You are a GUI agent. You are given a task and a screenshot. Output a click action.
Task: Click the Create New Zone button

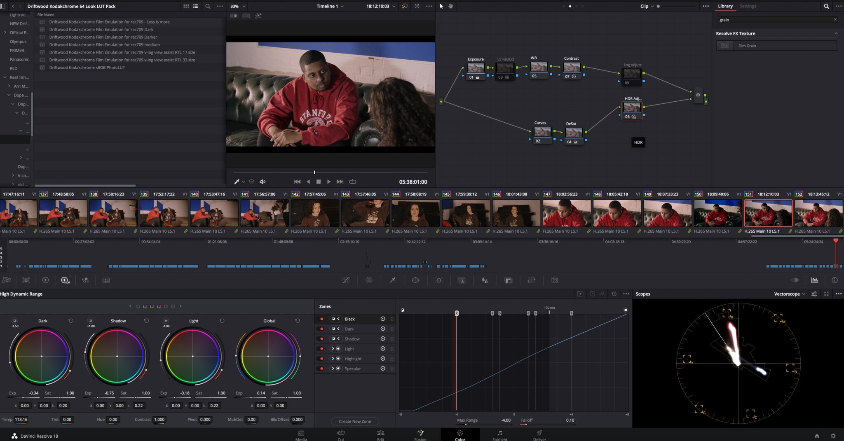coord(354,421)
